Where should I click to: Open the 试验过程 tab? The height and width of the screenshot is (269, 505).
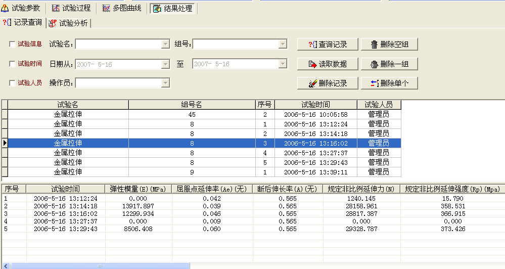click(71, 9)
